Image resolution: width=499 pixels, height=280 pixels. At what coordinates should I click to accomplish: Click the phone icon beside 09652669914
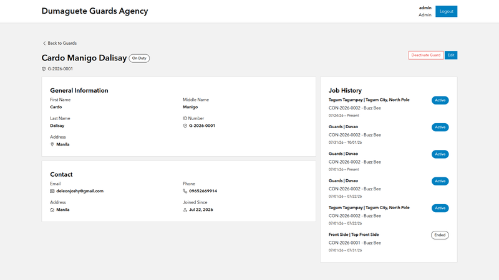pos(185,191)
